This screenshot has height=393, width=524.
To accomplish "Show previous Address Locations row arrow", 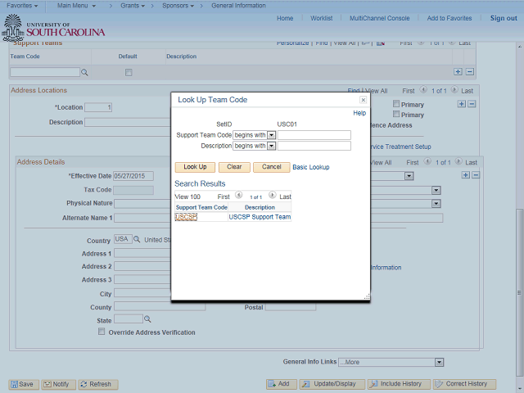I will [x=423, y=89].
